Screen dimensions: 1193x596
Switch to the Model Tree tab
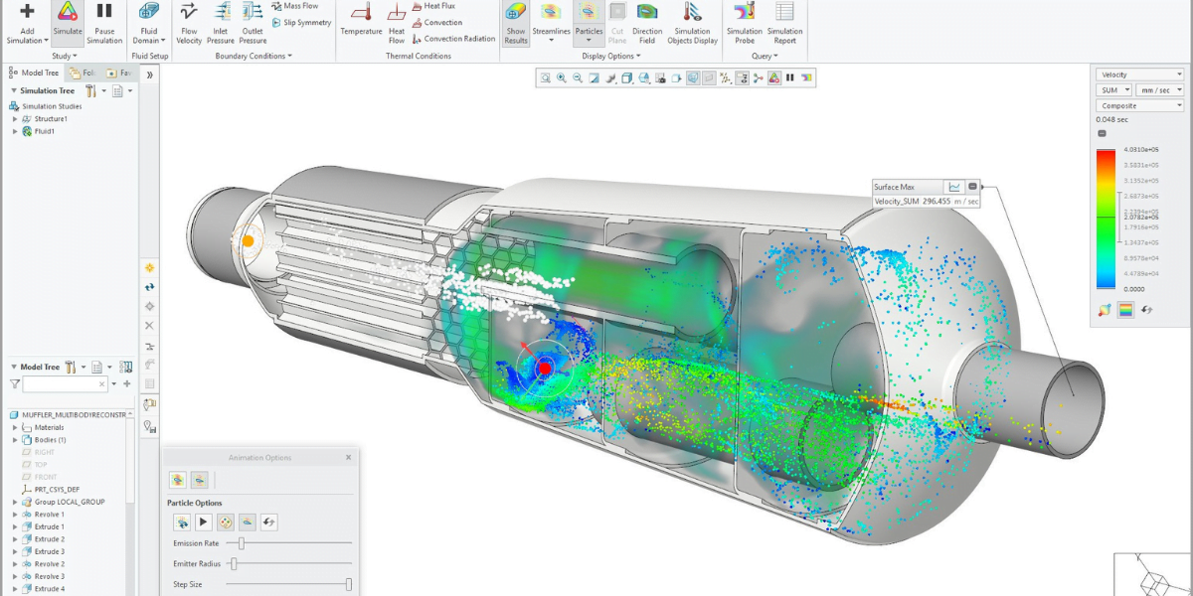[34, 73]
